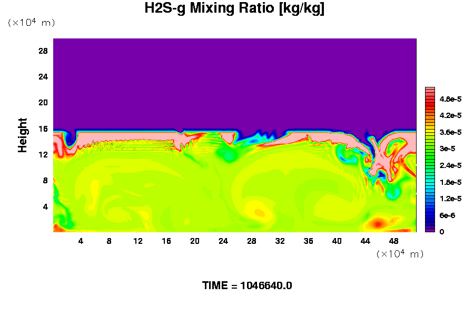The width and height of the screenshot is (474, 316).
Task: Click the 3.6e-5 colorbar label
Action: click(450, 132)
